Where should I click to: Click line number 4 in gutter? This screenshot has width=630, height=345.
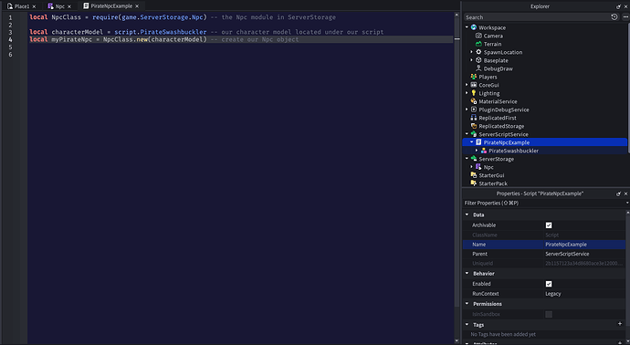[10, 39]
